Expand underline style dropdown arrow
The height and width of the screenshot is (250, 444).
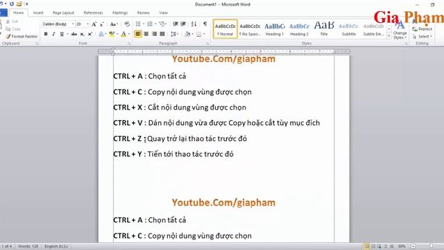point(68,34)
